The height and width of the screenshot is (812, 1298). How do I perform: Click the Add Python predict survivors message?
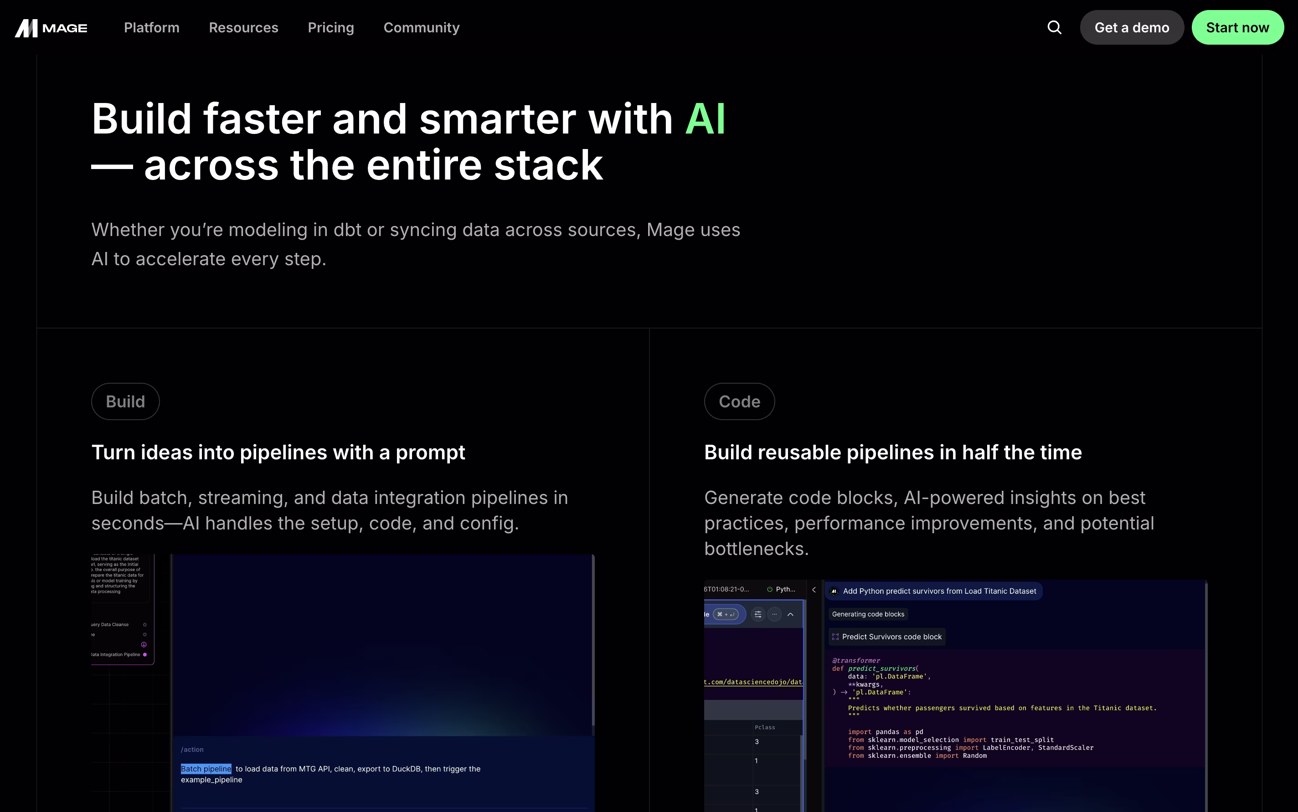(939, 591)
